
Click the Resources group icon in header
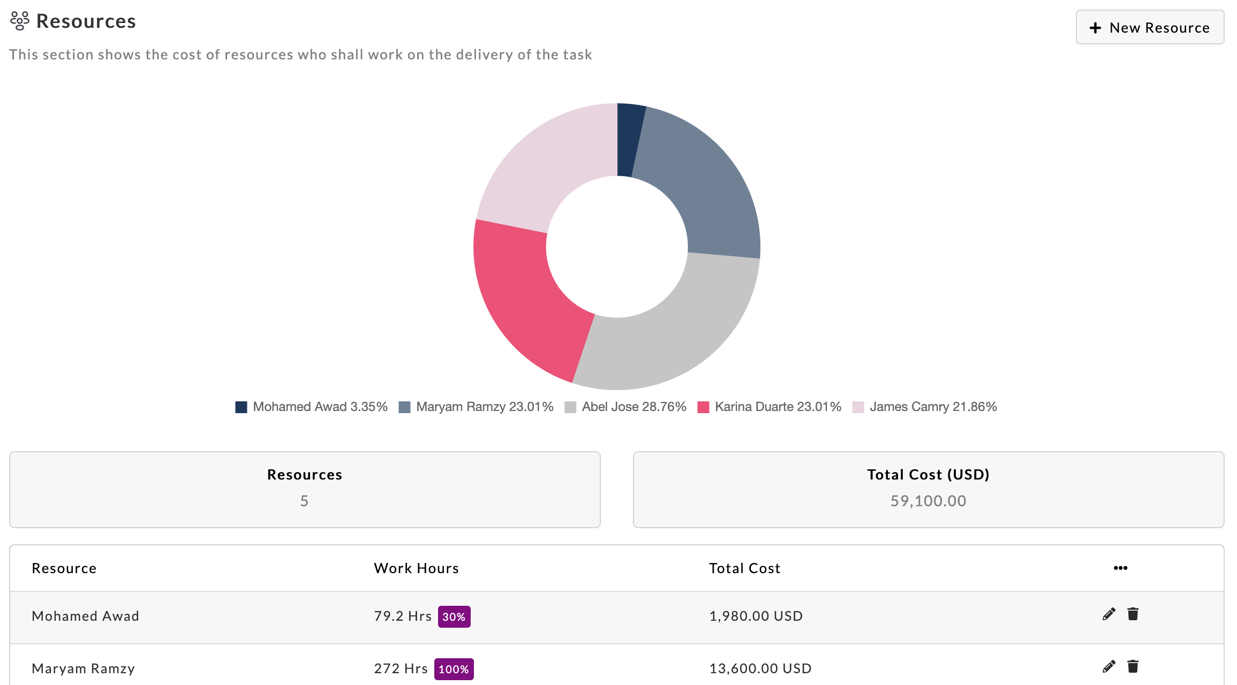(20, 21)
